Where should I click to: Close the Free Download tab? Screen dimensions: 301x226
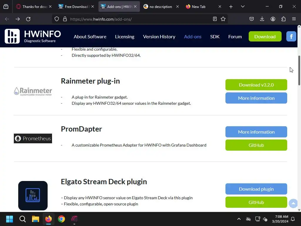point(93,6)
